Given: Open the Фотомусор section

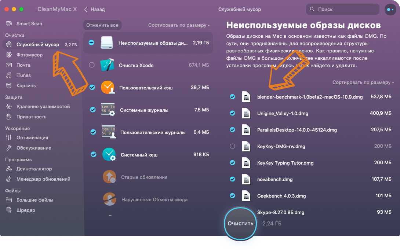Looking at the screenshot, I should coord(30,55).
